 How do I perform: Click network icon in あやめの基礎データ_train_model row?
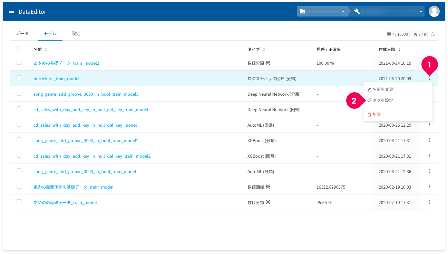click(x=268, y=202)
